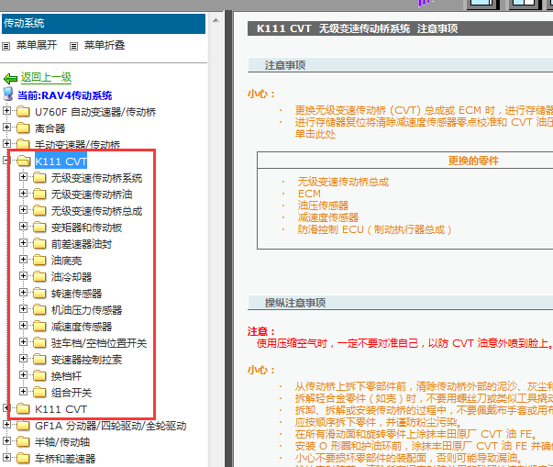Image resolution: width=553 pixels, height=467 pixels.
Task: Open GF1A 分动器/四轮驱动/全轮驱动 item
Action: [x=110, y=426]
